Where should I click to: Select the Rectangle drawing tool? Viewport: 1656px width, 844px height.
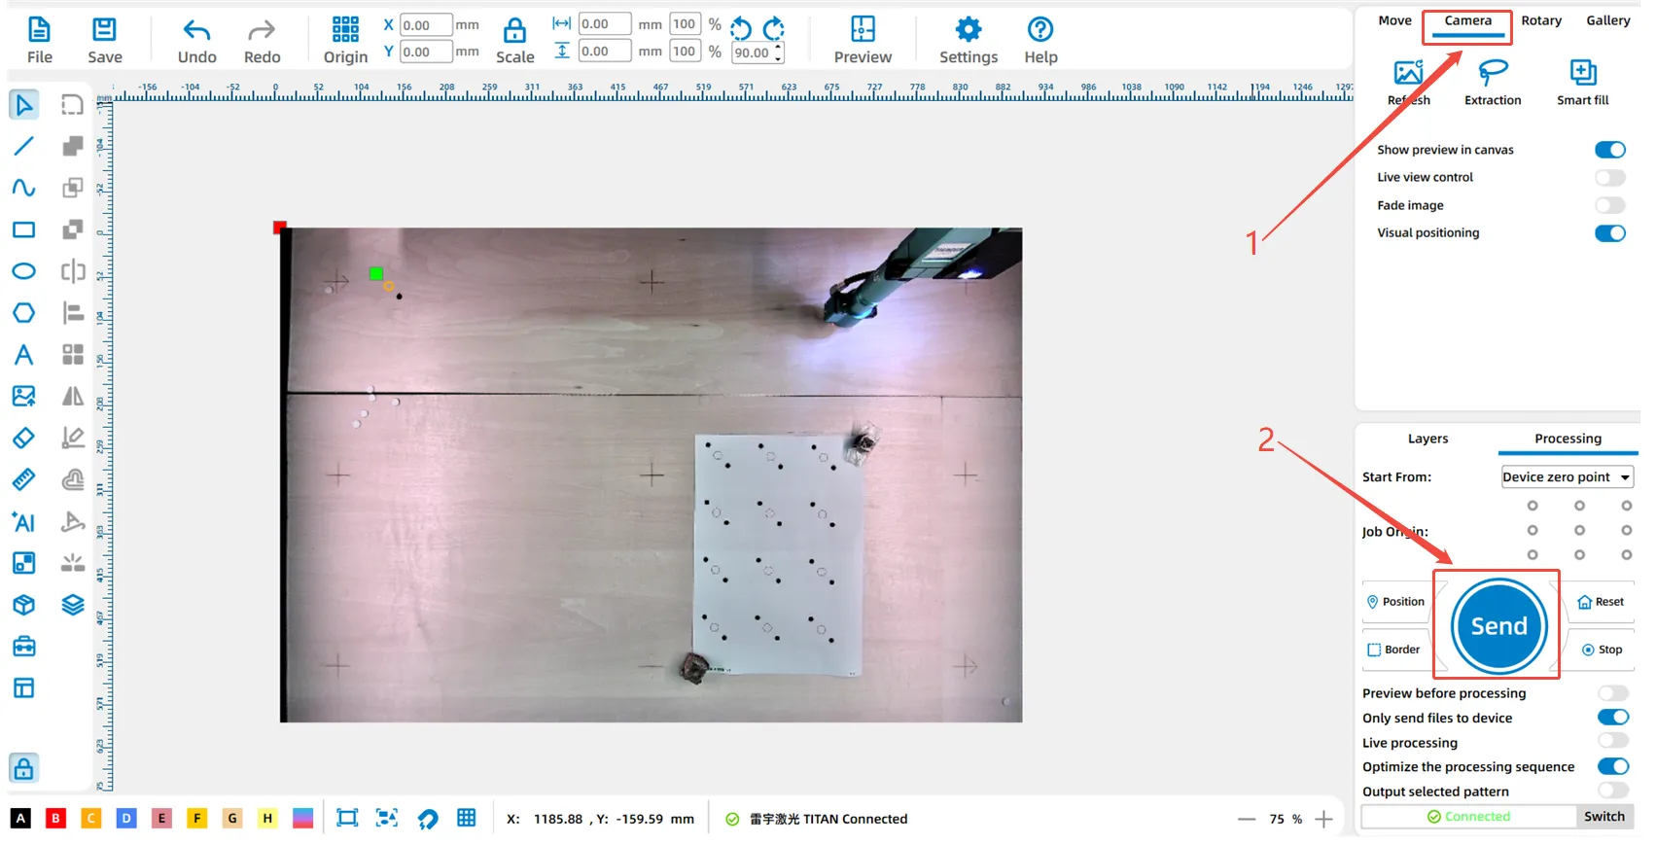tap(23, 229)
